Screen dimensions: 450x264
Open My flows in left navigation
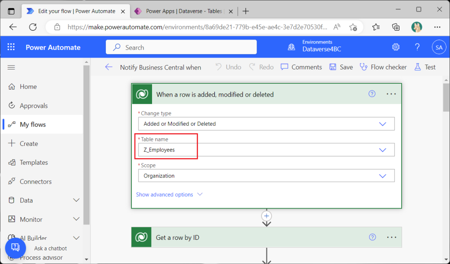pyautogui.click(x=42, y=124)
